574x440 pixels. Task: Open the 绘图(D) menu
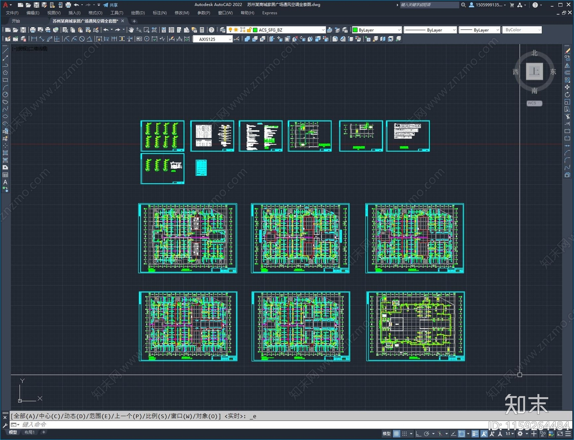138,13
